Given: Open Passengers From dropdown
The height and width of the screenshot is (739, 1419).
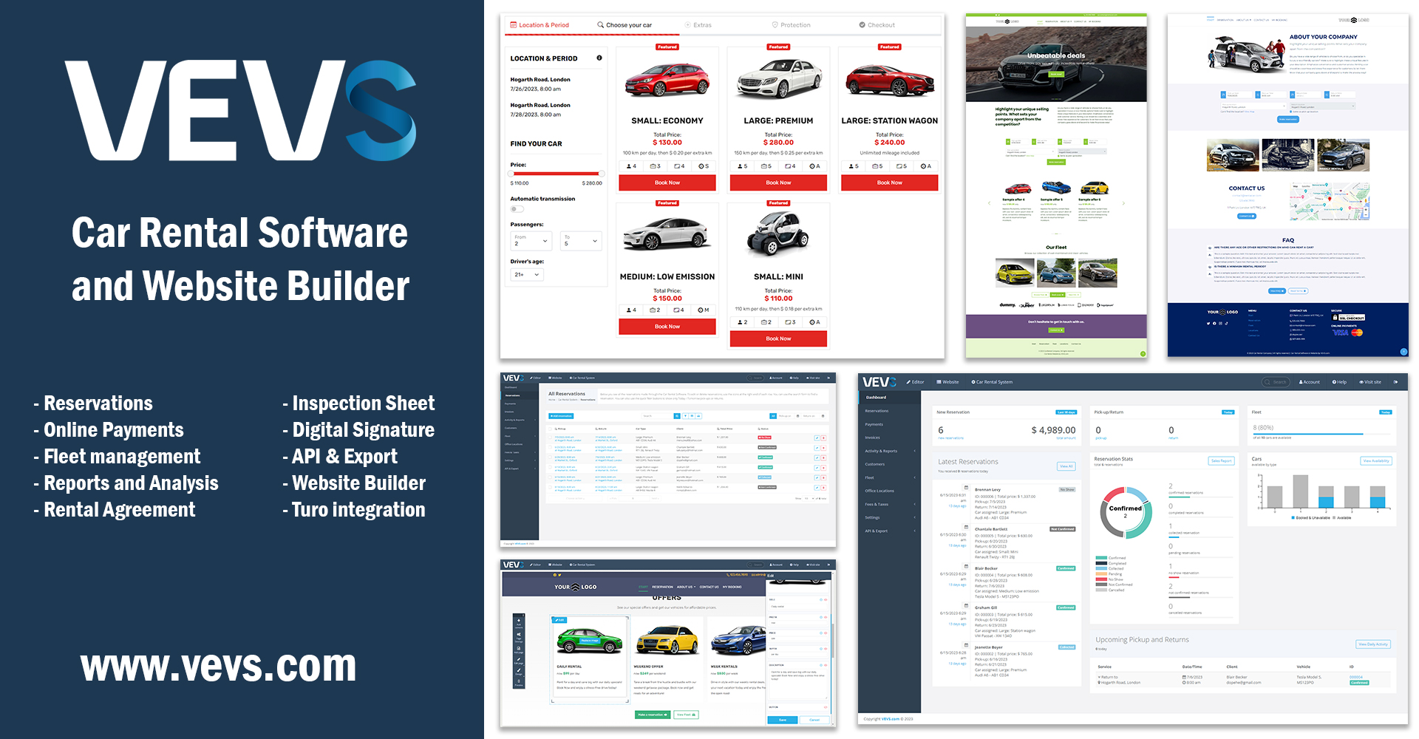Looking at the screenshot, I should (x=531, y=241).
